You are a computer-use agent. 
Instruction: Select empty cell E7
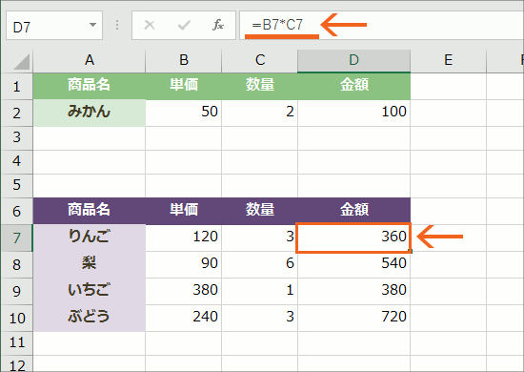pos(449,238)
